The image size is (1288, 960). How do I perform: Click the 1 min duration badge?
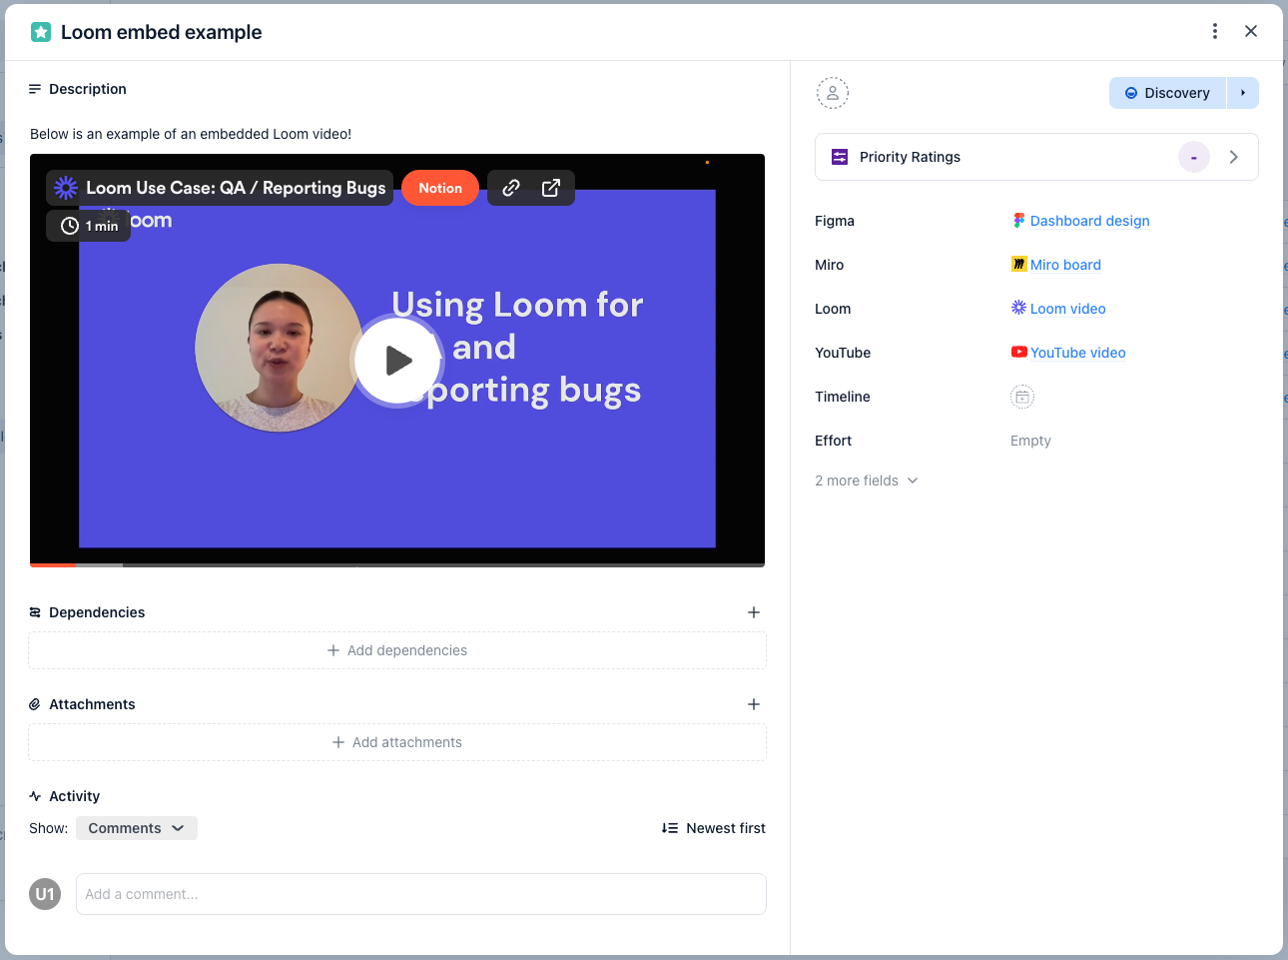point(89,226)
